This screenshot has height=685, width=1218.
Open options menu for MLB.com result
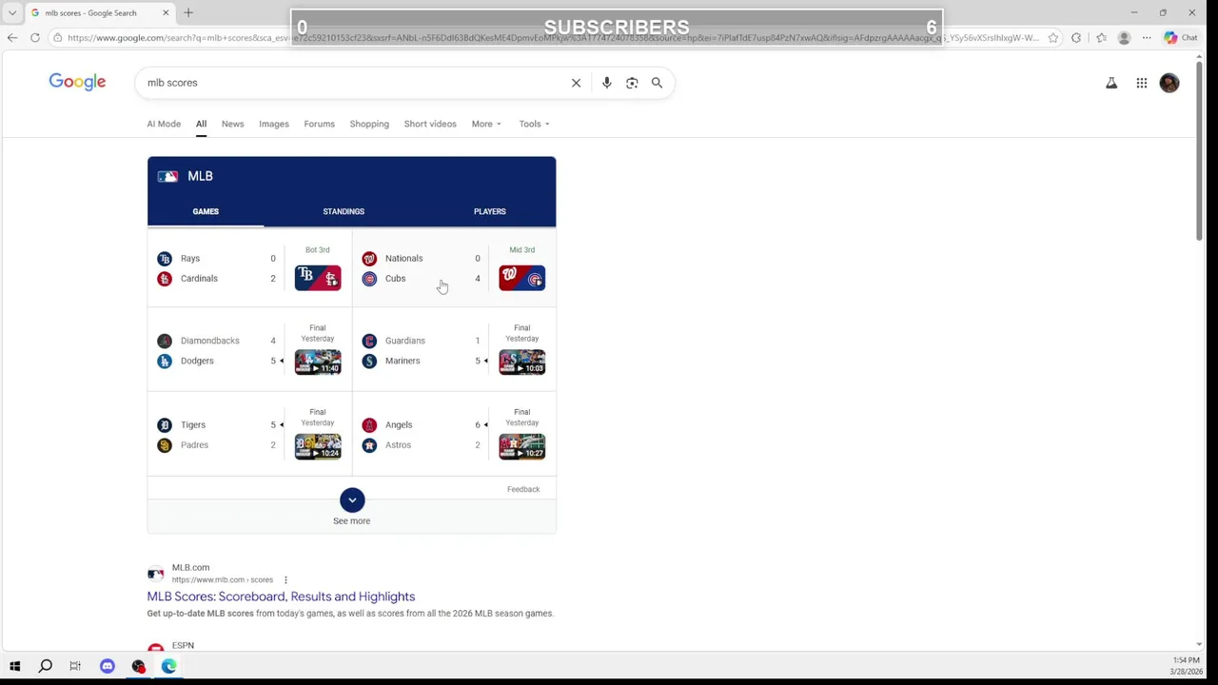(x=285, y=579)
